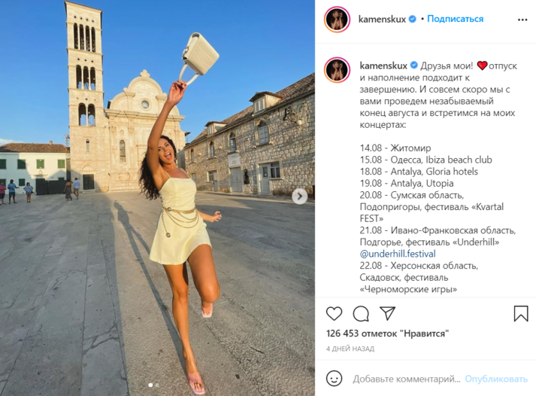Open comments via speech bubble icon
This screenshot has width=536, height=396.
361,313
